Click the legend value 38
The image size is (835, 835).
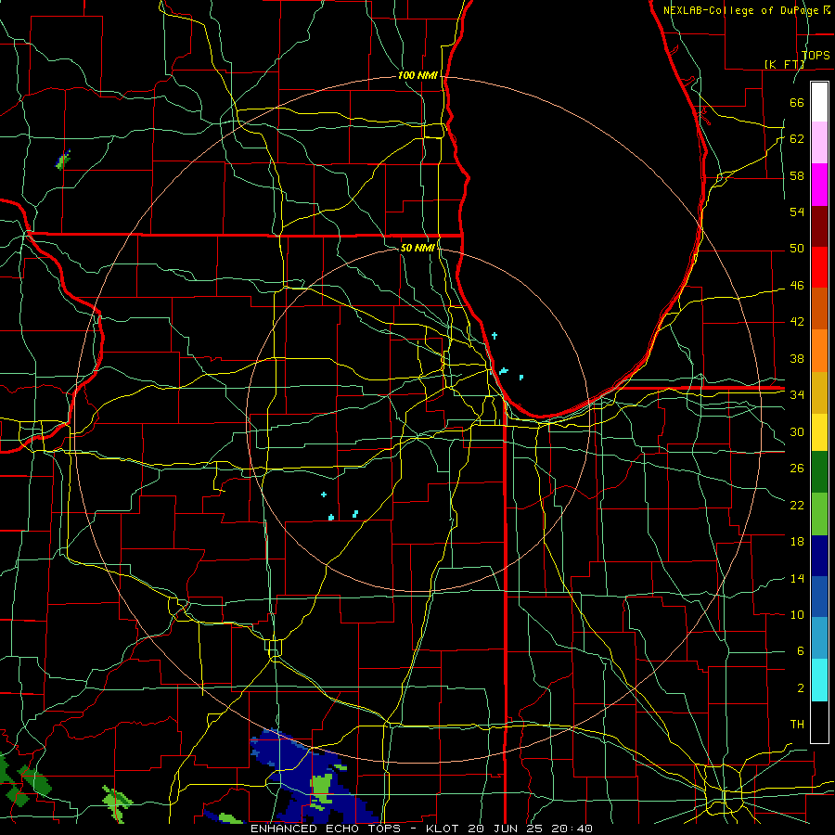tap(797, 358)
